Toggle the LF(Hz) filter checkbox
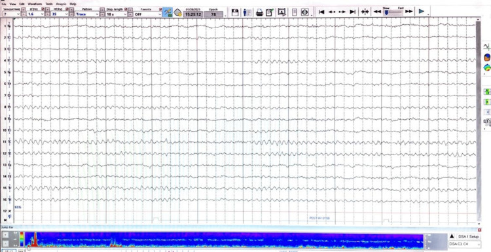Image resolution: width=491 pixels, height=252 pixels. tap(43, 9)
